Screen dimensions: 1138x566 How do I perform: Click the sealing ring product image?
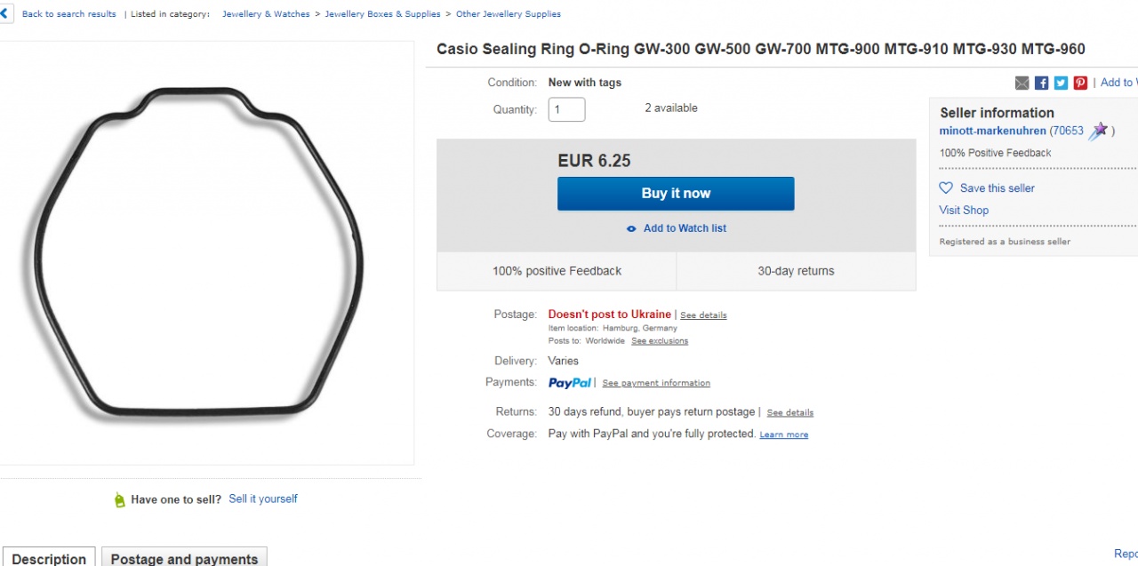click(x=199, y=252)
